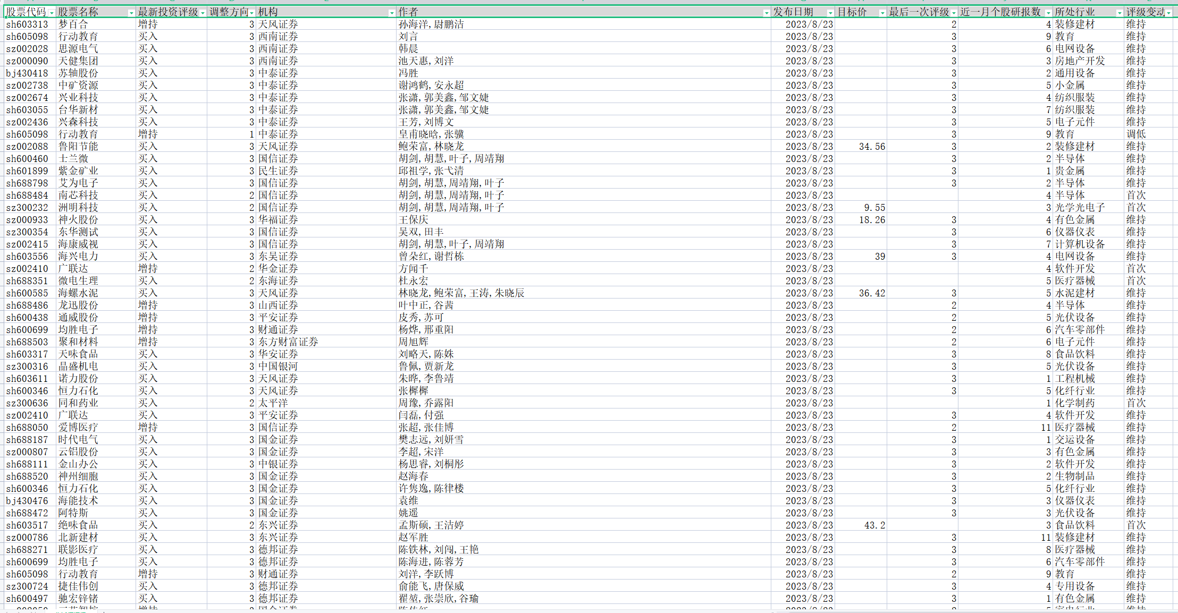Click the 天健集团 name cell

(96, 61)
